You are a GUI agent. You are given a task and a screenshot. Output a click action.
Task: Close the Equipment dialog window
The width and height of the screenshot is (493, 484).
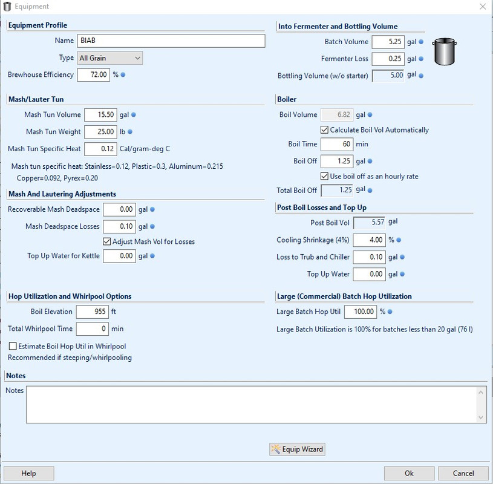(x=483, y=6)
